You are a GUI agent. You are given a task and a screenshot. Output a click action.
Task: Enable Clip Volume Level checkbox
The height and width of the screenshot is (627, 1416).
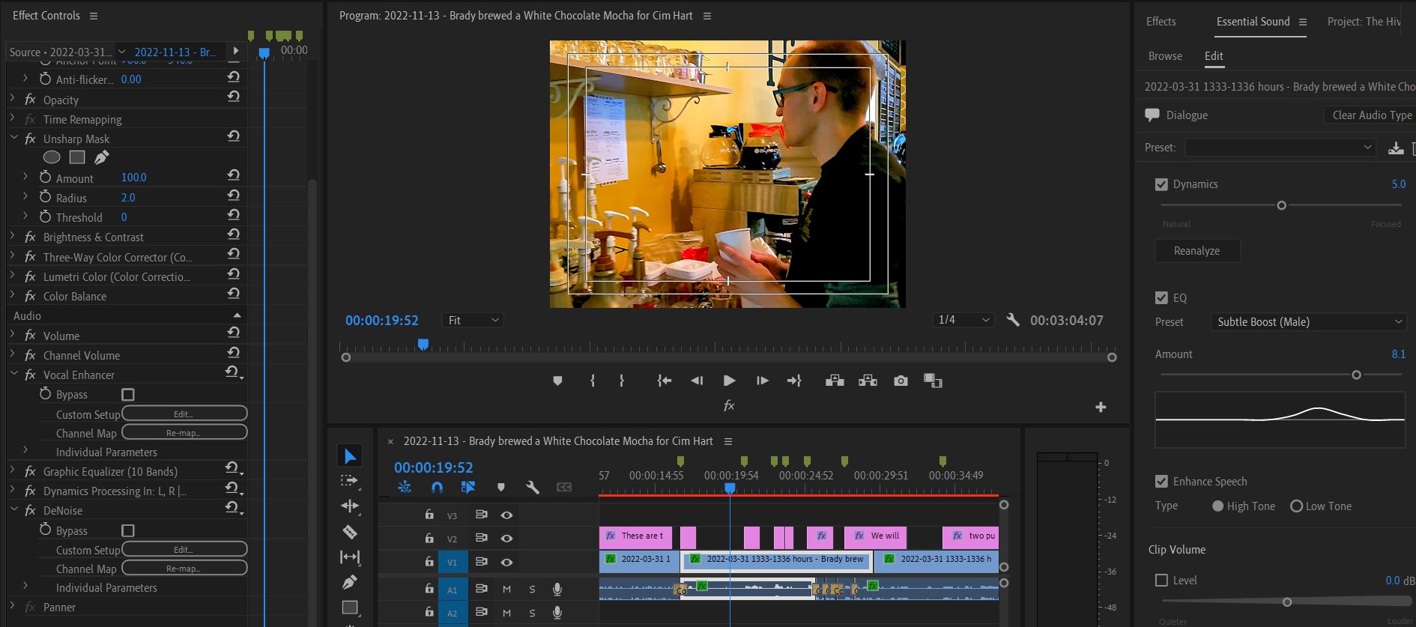(x=1162, y=581)
